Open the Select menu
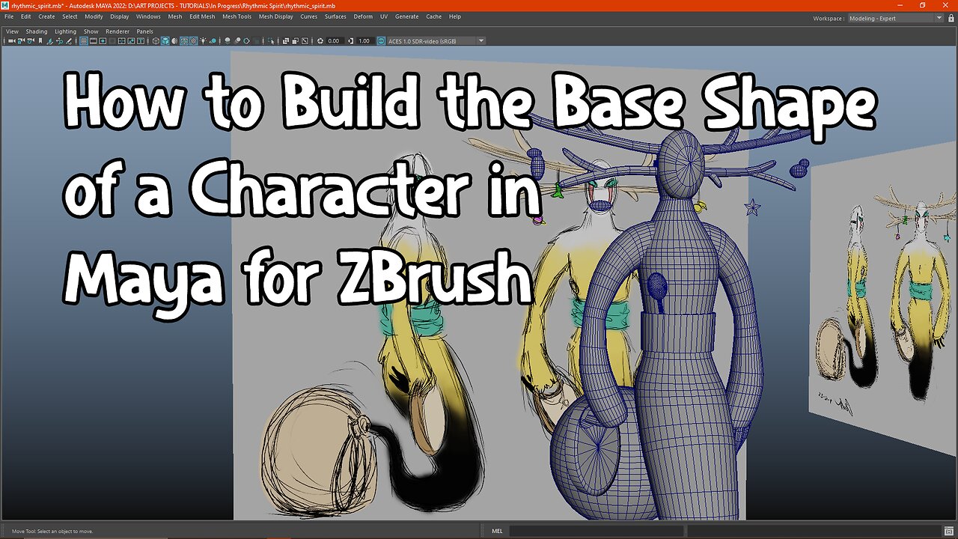This screenshot has height=539, width=958. tap(70, 16)
